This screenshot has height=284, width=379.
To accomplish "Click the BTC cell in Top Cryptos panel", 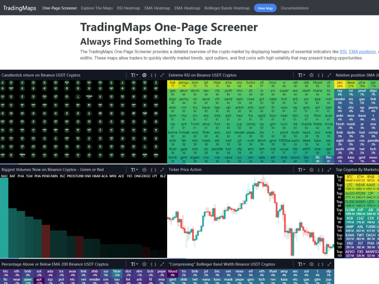I will coord(350,178).
